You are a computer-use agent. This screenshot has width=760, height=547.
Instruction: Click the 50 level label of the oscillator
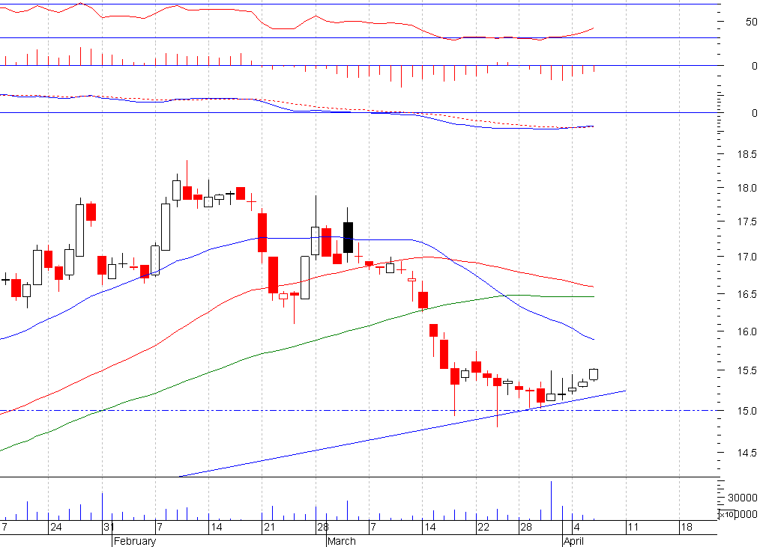(751, 22)
